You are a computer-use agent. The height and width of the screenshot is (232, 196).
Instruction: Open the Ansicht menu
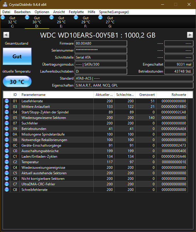tap(59, 12)
